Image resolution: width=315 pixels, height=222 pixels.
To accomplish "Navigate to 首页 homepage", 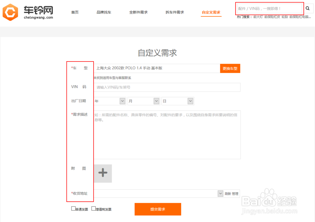I will pyautogui.click(x=75, y=12).
